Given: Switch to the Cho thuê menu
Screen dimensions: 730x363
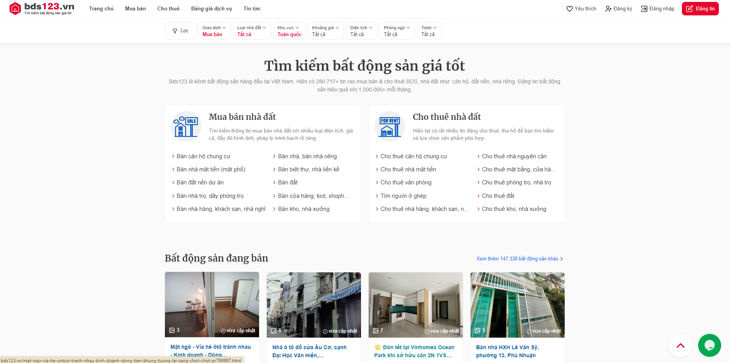Looking at the screenshot, I should coord(168,8).
